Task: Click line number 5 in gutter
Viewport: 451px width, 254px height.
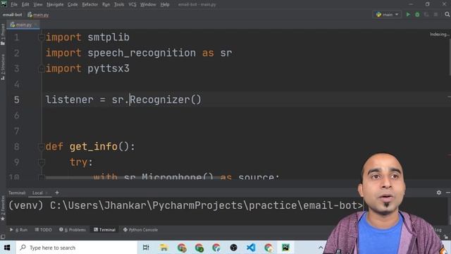Action: (x=17, y=99)
